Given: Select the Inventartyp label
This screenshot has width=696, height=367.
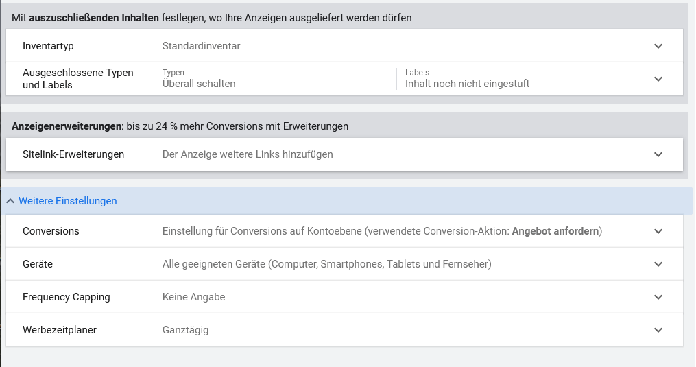Looking at the screenshot, I should pyautogui.click(x=48, y=46).
